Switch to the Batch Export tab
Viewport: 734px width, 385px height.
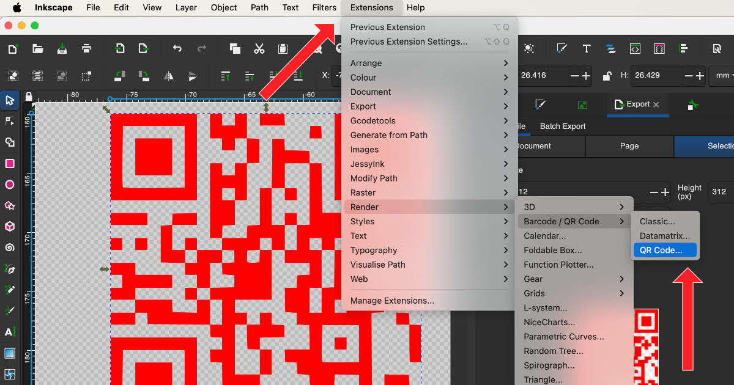[563, 127]
